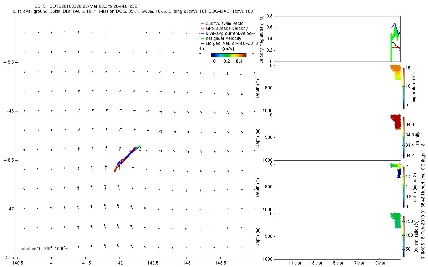428x267 pixels.
Task: Click the 11Mar date tick label
Action: (295, 263)
